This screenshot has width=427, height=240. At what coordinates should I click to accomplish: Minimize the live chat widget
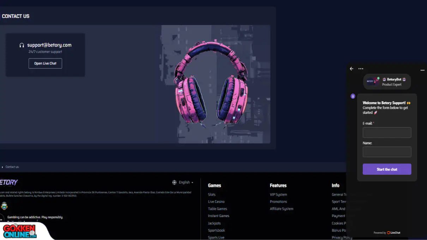pos(422,70)
